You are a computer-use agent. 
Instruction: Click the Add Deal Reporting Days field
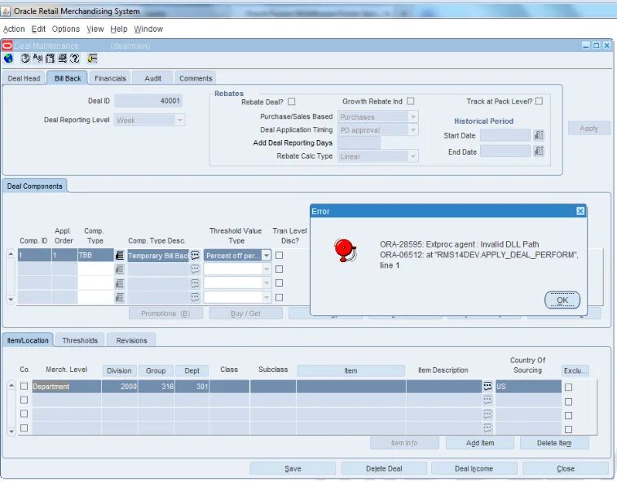[359, 142]
